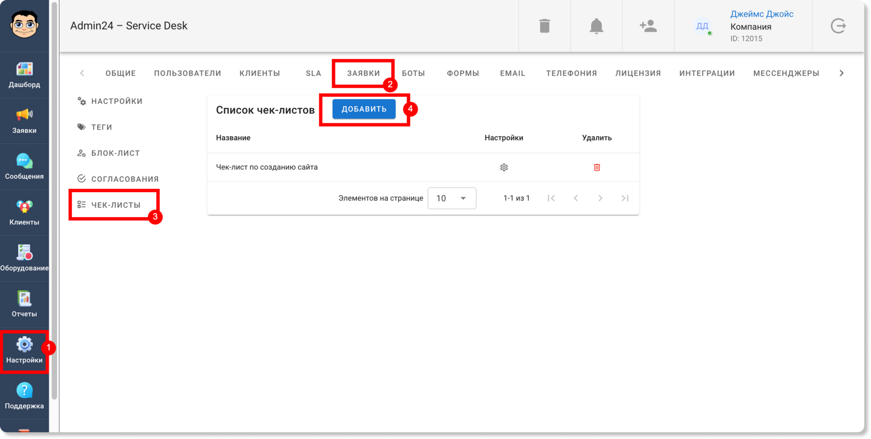Screen dimensions: 871x439
Task: Click the logout icon in top right
Action: [838, 26]
